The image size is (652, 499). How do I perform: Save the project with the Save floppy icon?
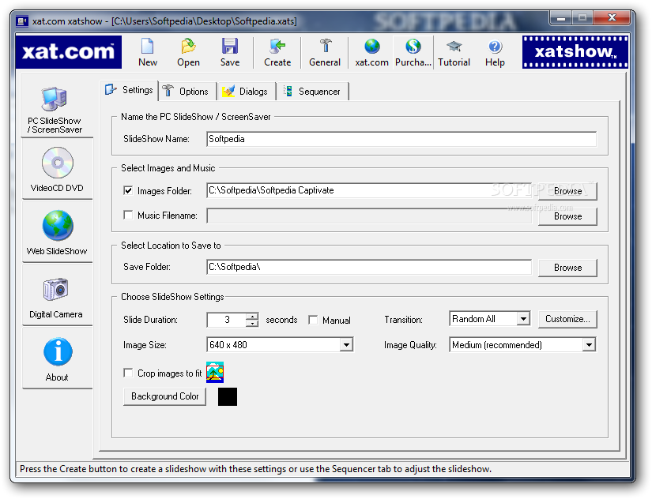click(x=229, y=47)
